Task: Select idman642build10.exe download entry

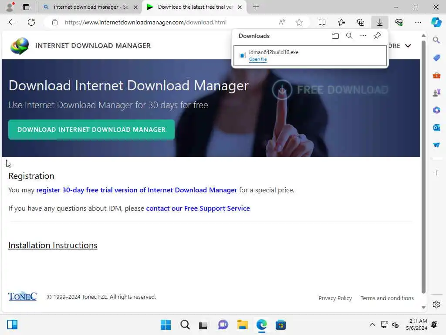Action: click(310, 55)
